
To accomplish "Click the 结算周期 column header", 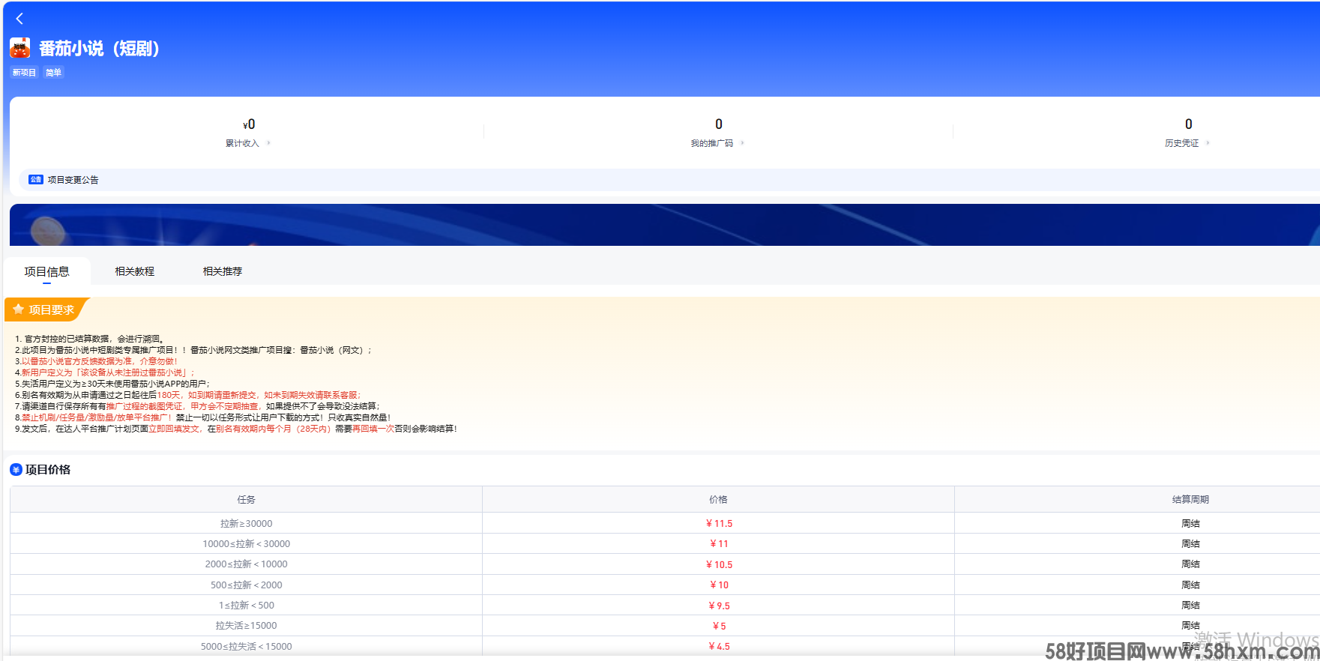I will click(1190, 499).
